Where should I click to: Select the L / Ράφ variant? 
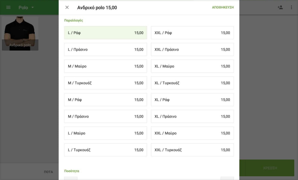click(105, 33)
